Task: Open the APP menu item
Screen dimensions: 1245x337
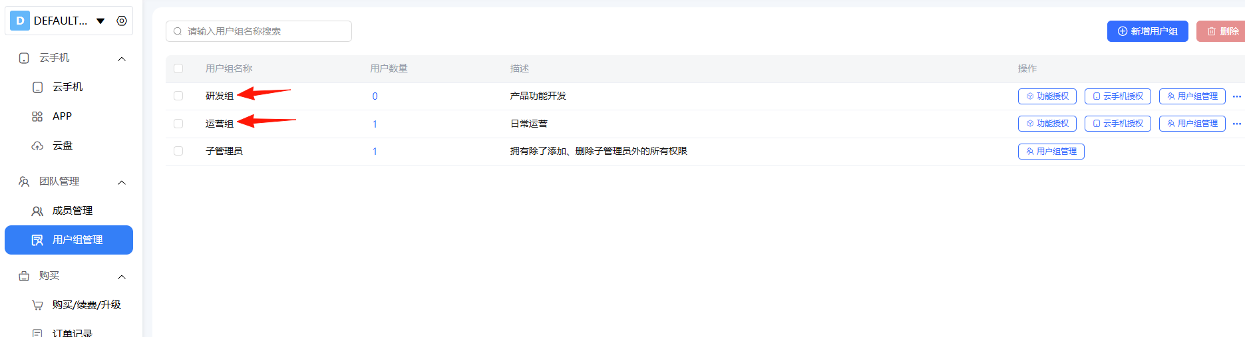Action: coord(62,116)
